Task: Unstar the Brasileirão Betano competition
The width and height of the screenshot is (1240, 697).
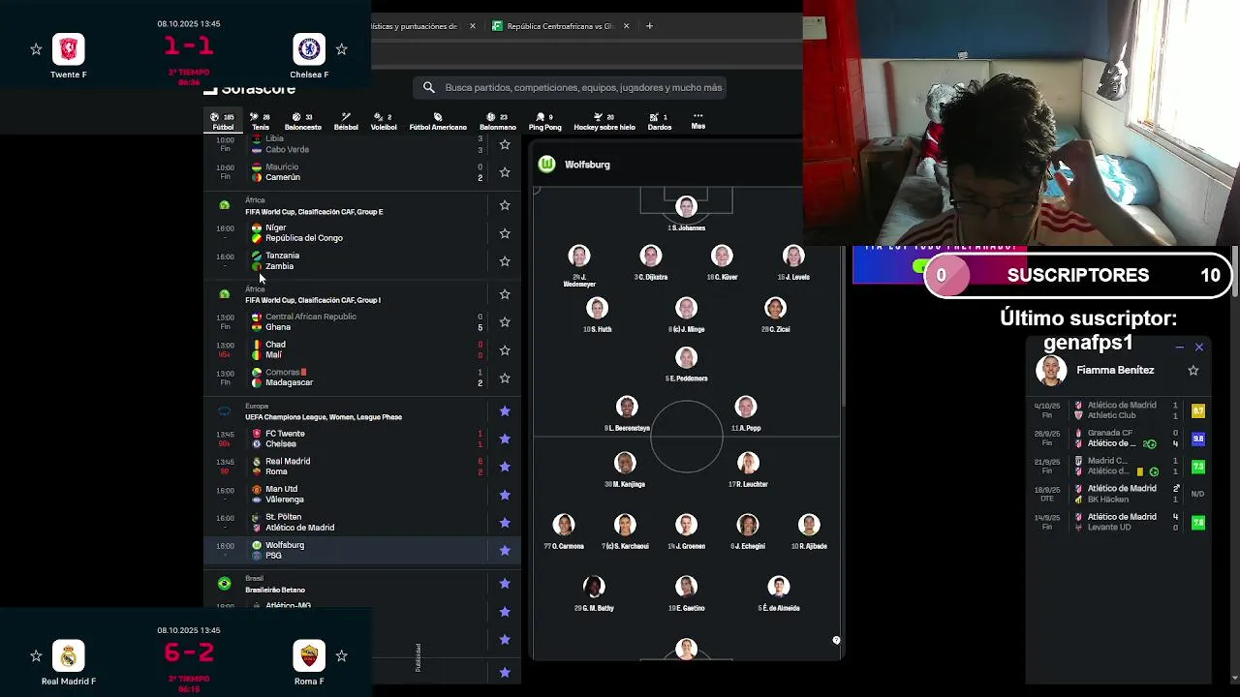Action: 505,584
